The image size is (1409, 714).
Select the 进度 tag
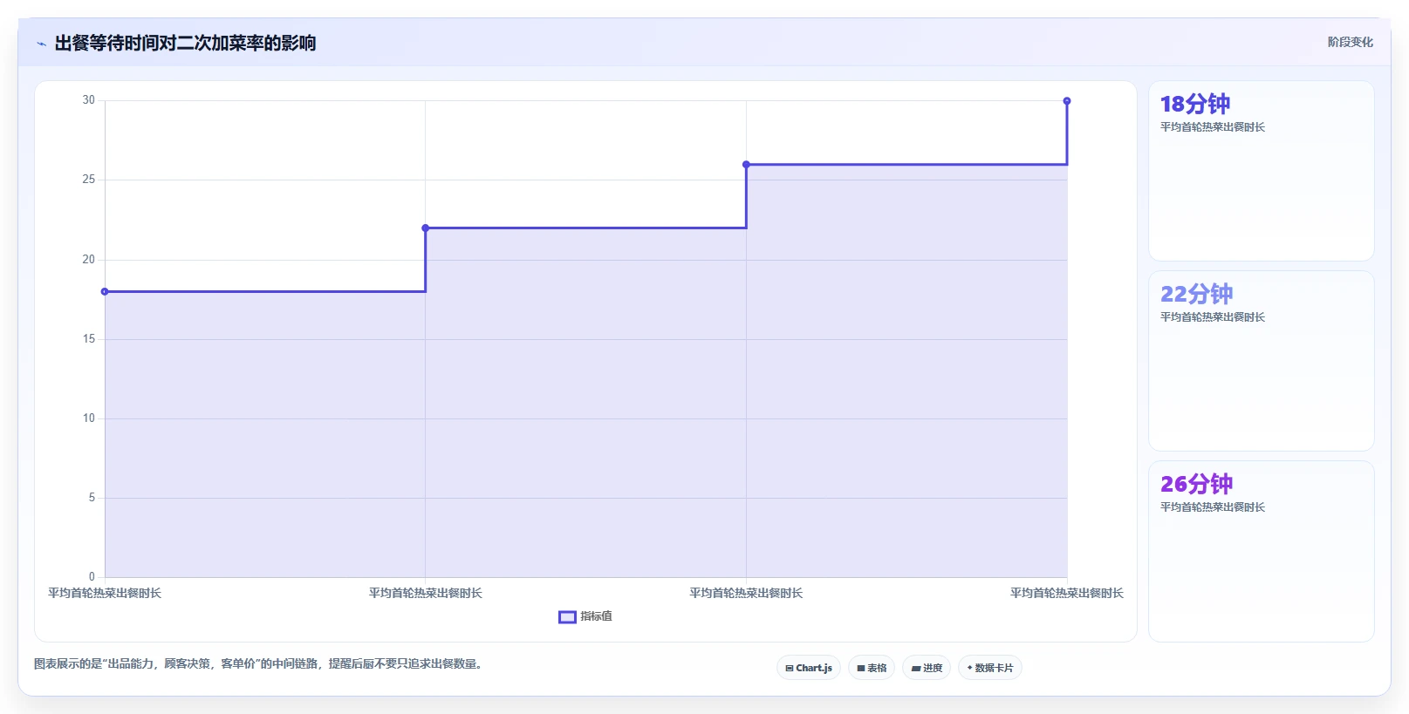click(x=927, y=668)
